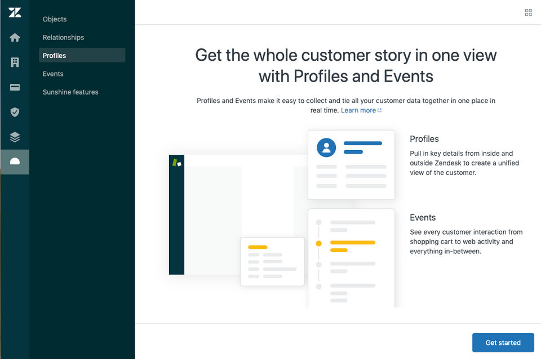Switch to the Events page

click(53, 74)
